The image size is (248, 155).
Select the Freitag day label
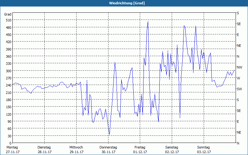140,148
